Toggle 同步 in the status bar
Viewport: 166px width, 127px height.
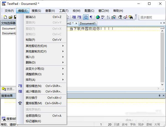click(141, 124)
